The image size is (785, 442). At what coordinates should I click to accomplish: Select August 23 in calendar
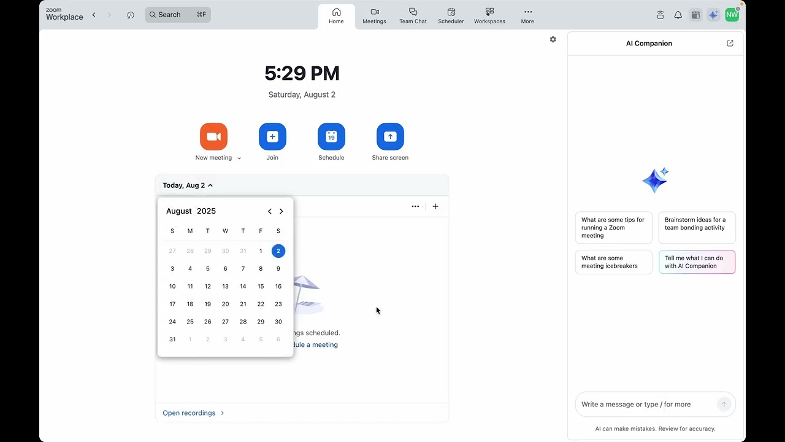point(278,304)
